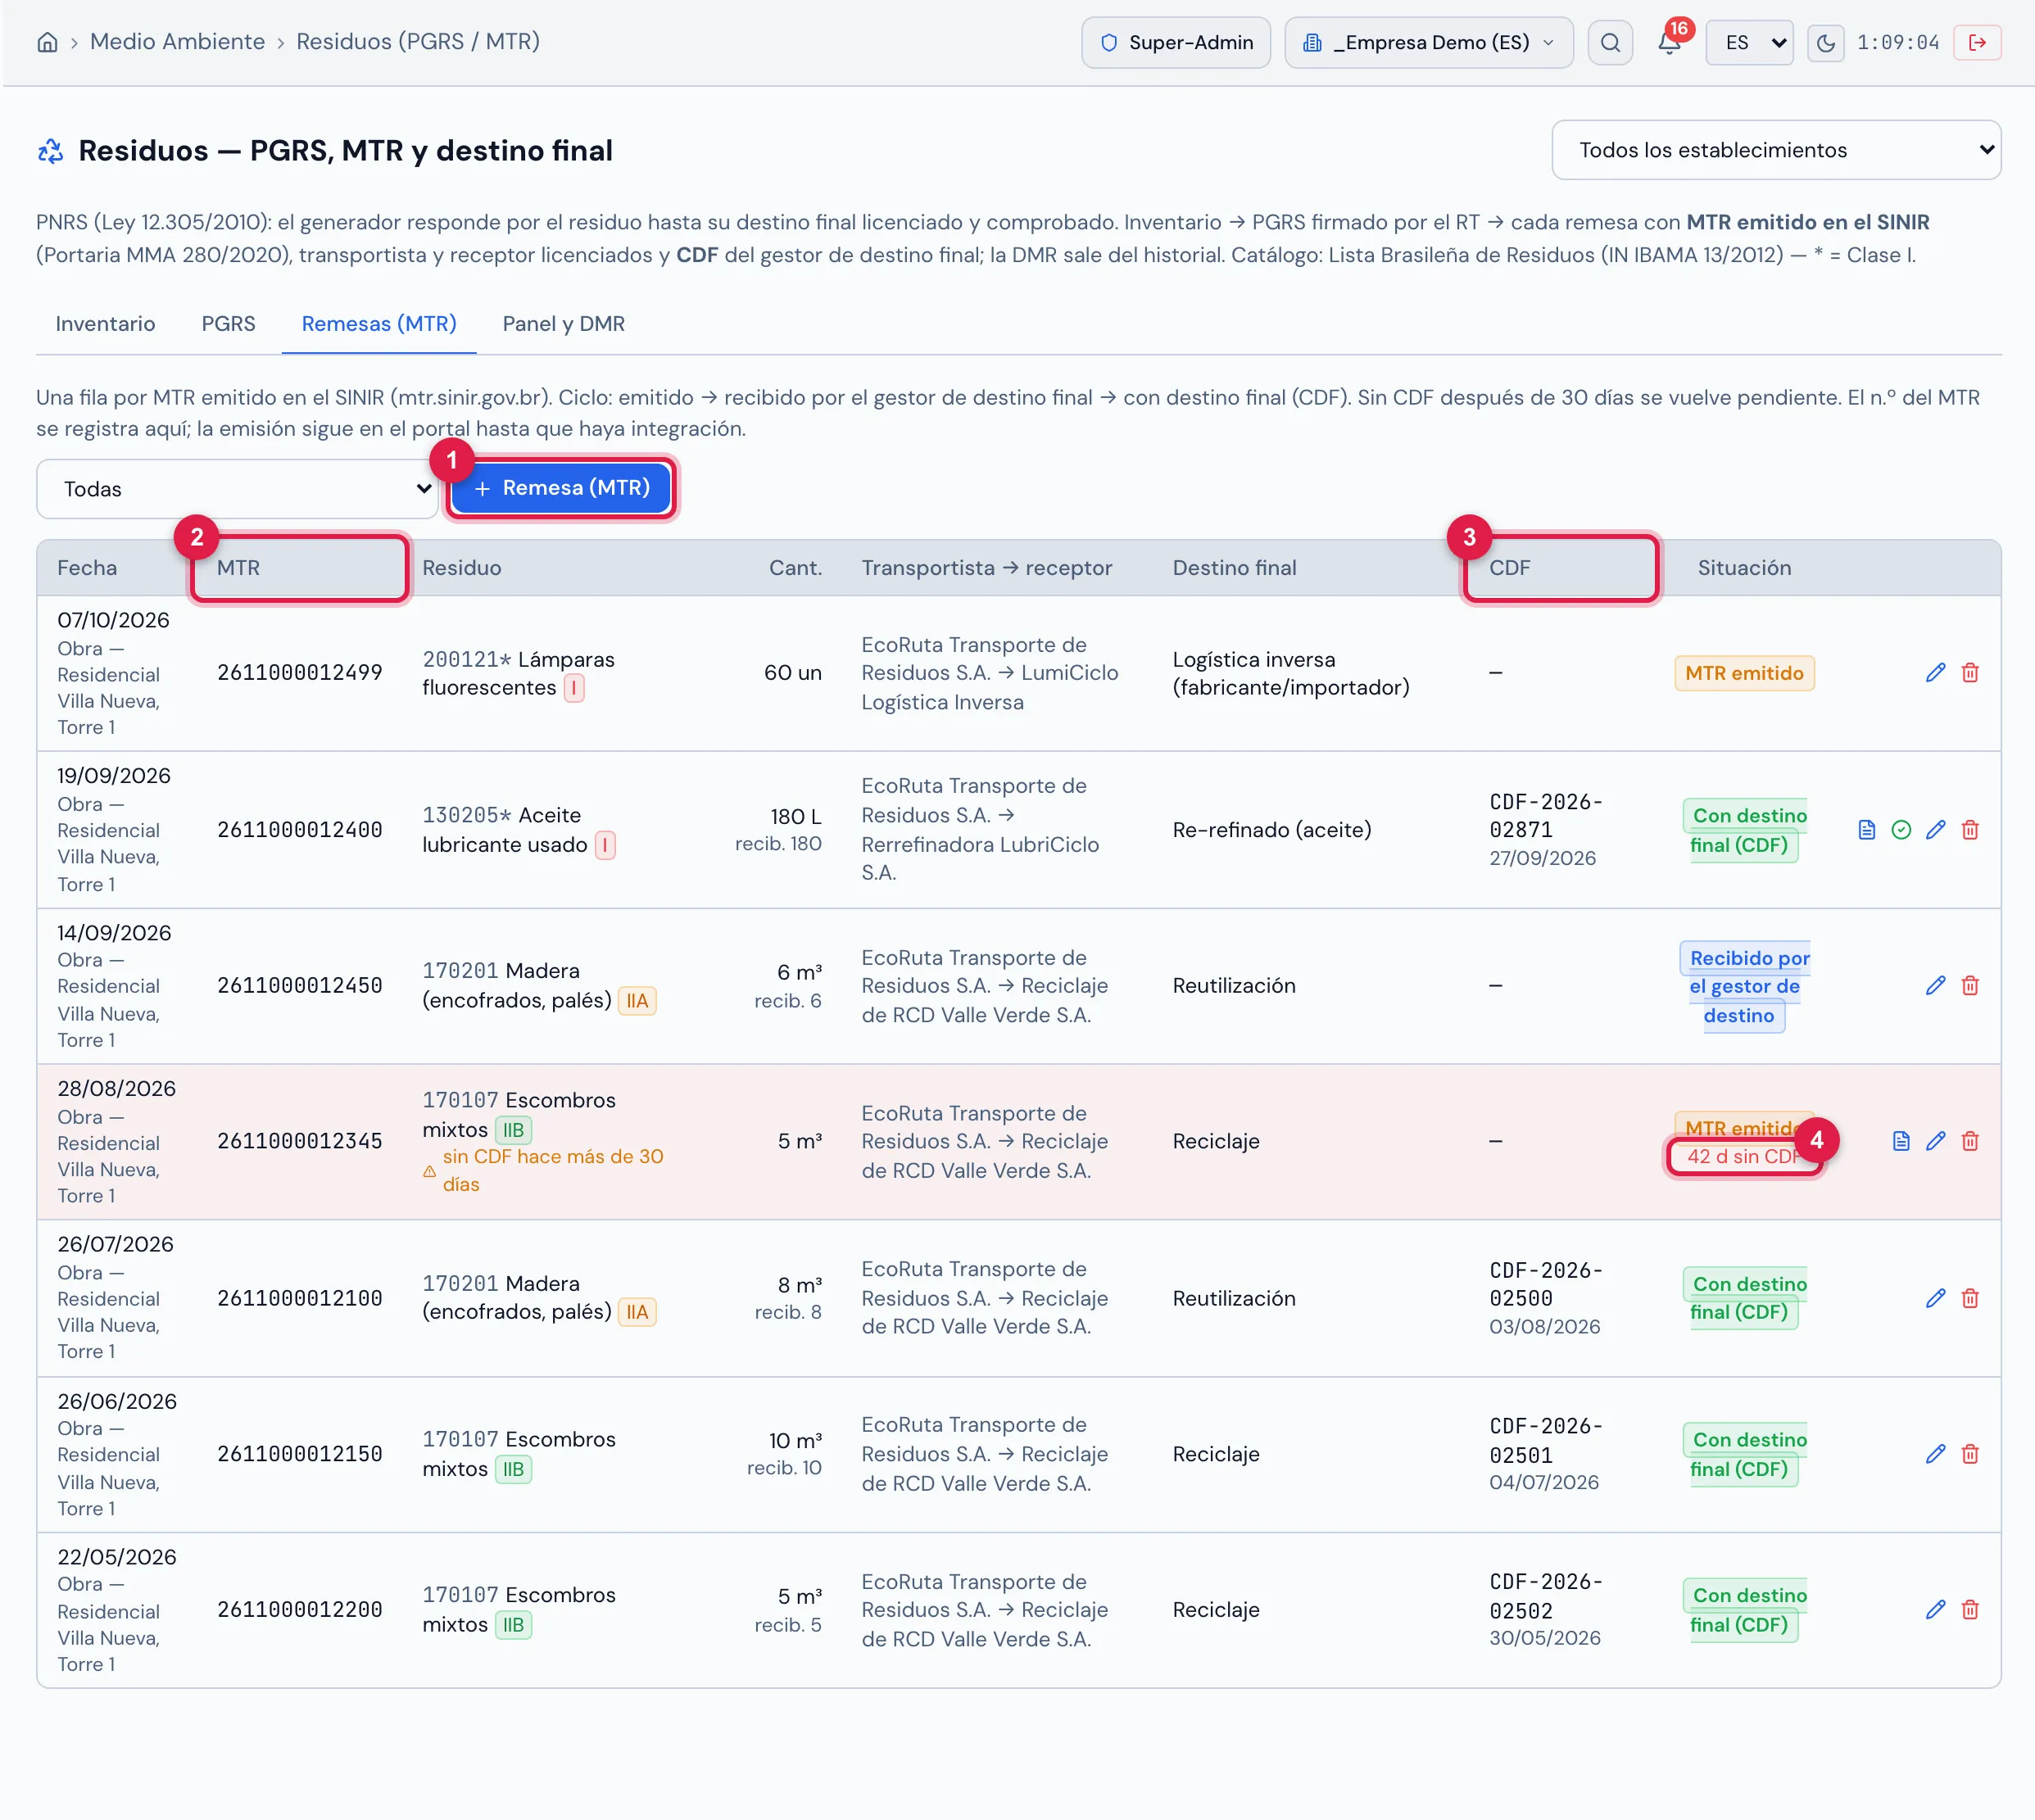Edit remesa 2611000012450 pencil icon
Image resolution: width=2035 pixels, height=1820 pixels.
pyautogui.click(x=1936, y=986)
